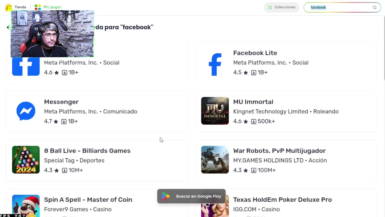Image resolution: width=385 pixels, height=217 pixels.
Task: Open the Spin A Spell game icon
Action: [x=26, y=206]
